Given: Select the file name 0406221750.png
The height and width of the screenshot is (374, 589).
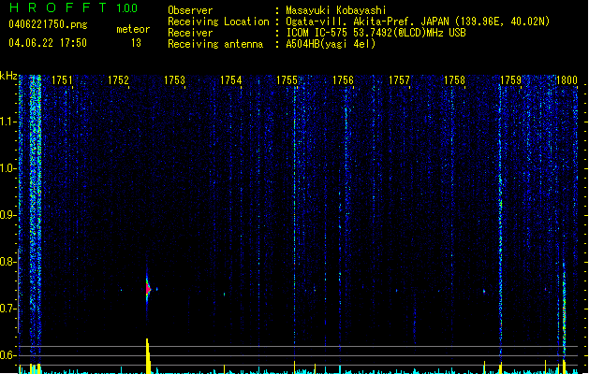Looking at the screenshot, I should coord(48,25).
